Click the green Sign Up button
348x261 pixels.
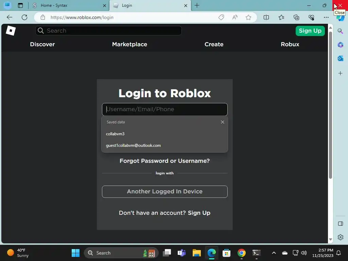(310, 31)
